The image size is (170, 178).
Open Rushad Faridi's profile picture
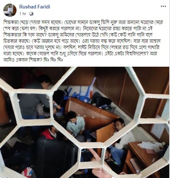click(10, 10)
